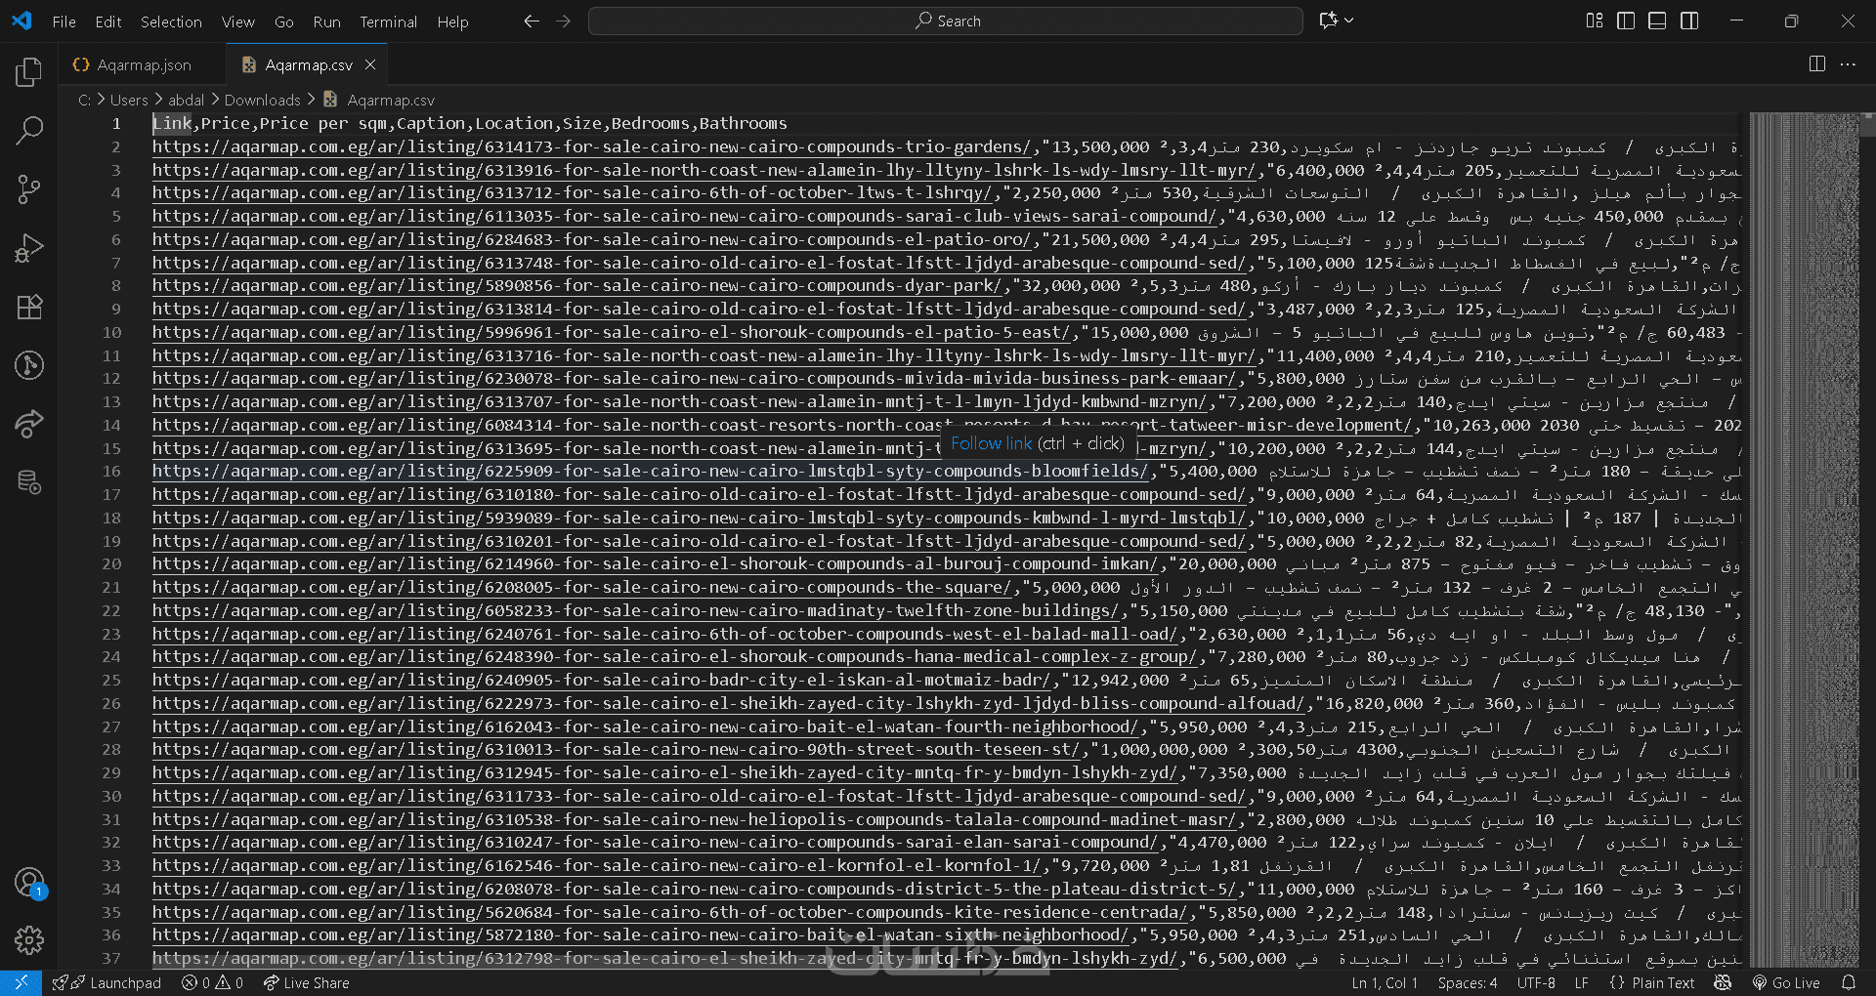The height and width of the screenshot is (996, 1876).
Task: Click the CSV header row starting with Link
Action: tap(470, 124)
